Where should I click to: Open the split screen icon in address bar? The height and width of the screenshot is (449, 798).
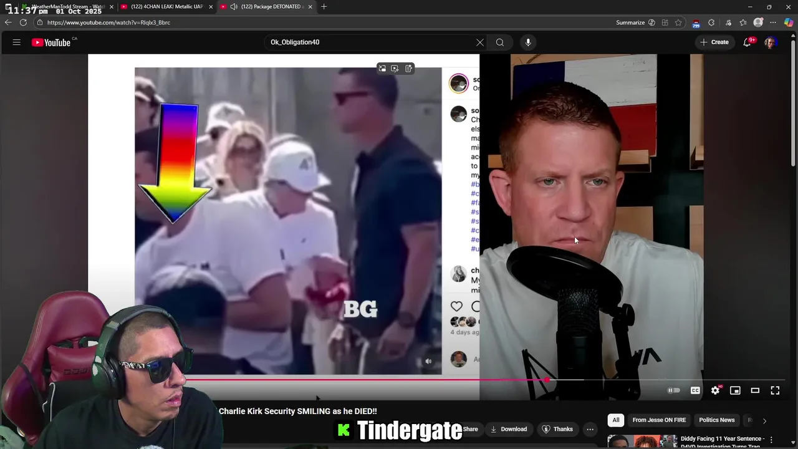click(665, 22)
